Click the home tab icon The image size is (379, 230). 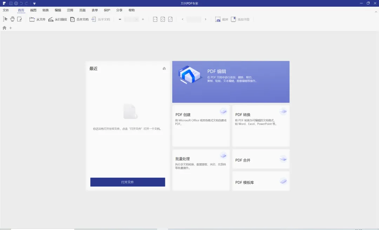[4, 28]
